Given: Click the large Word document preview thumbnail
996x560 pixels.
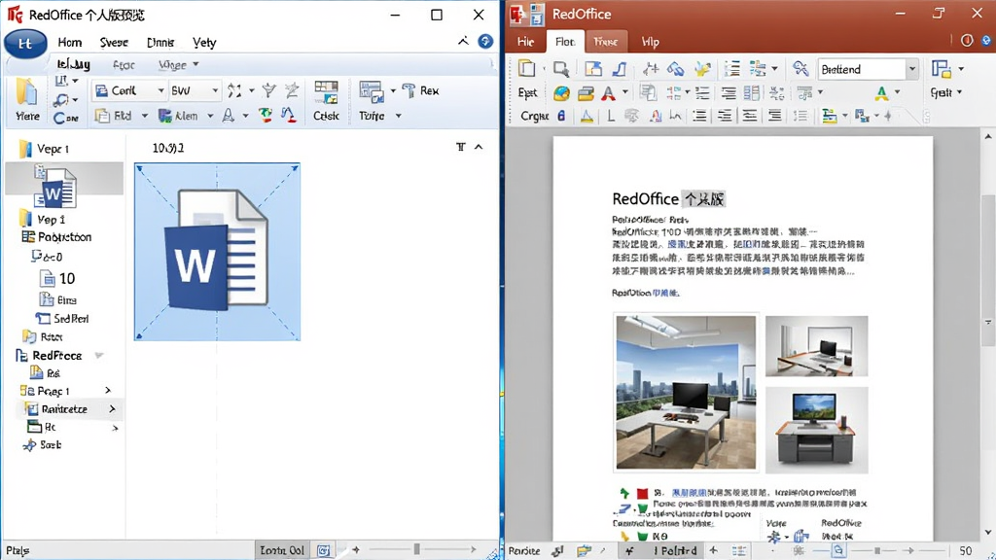Looking at the screenshot, I should [x=217, y=252].
